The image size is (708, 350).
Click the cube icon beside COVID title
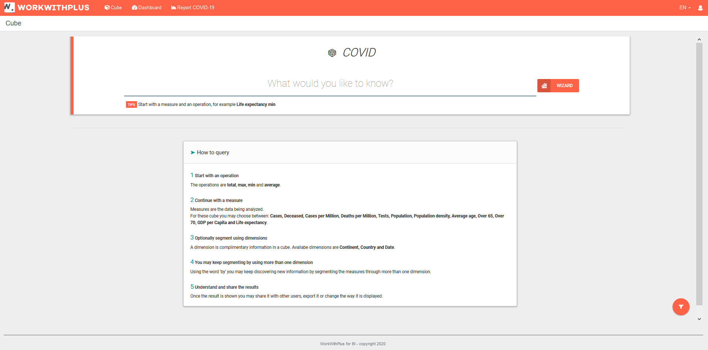pyautogui.click(x=332, y=53)
